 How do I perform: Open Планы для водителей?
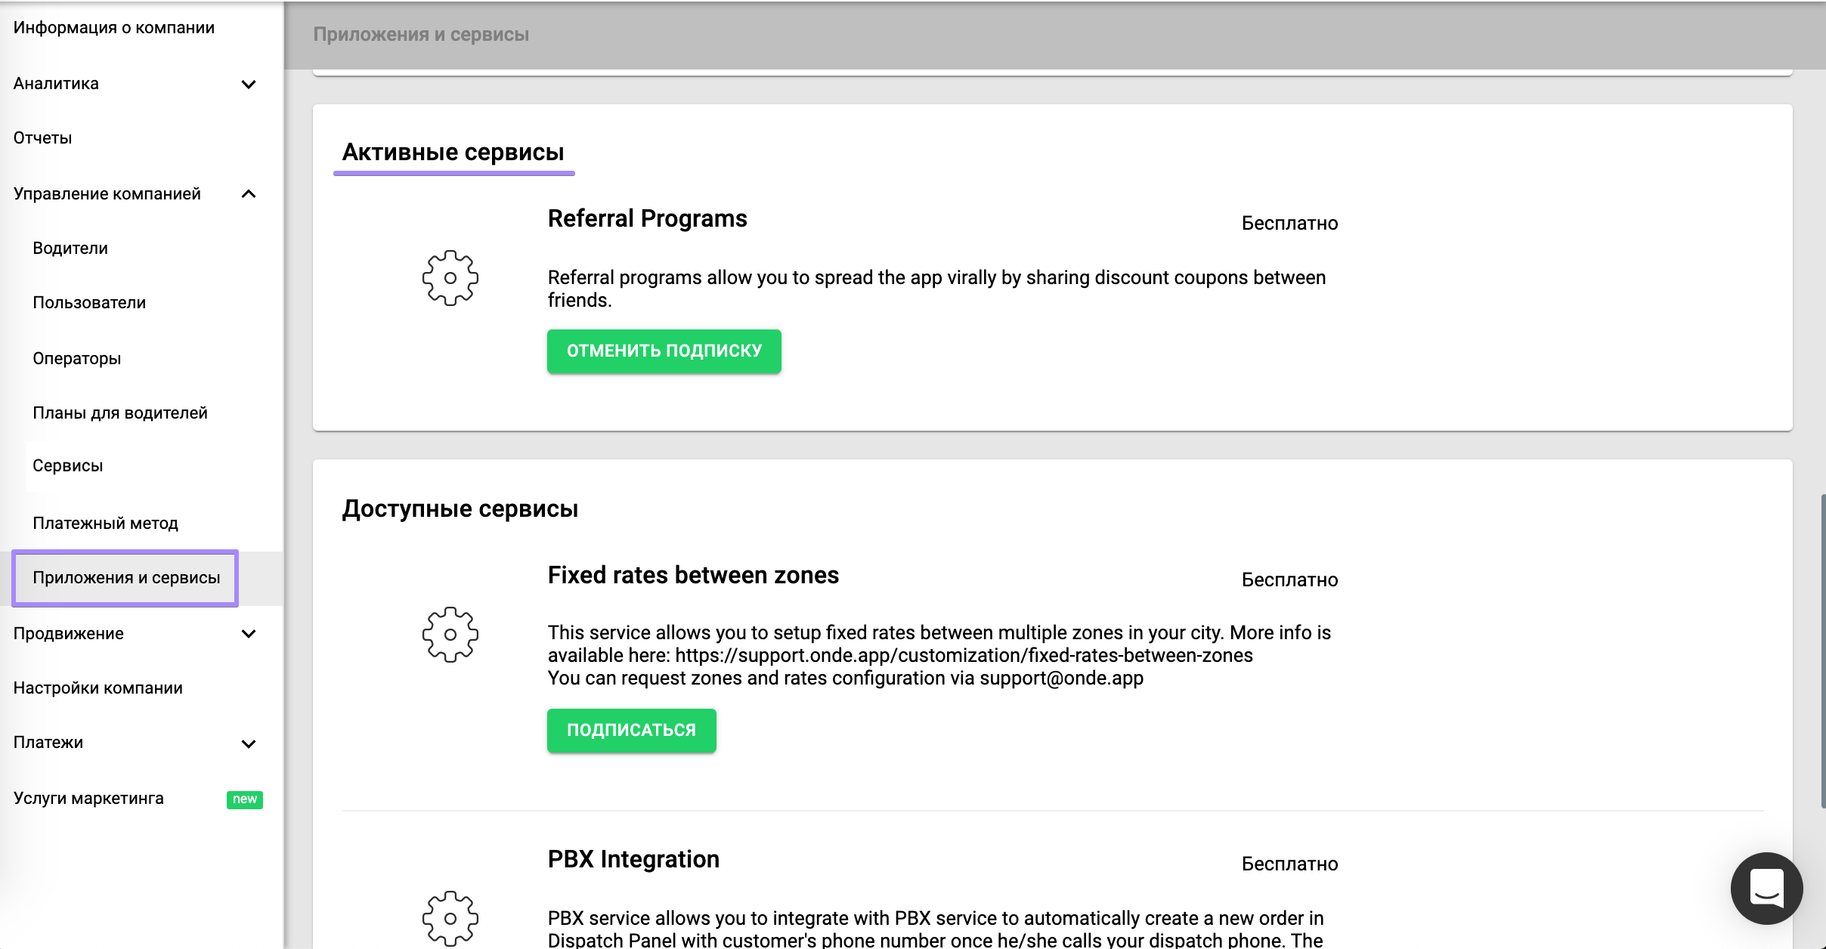(120, 413)
